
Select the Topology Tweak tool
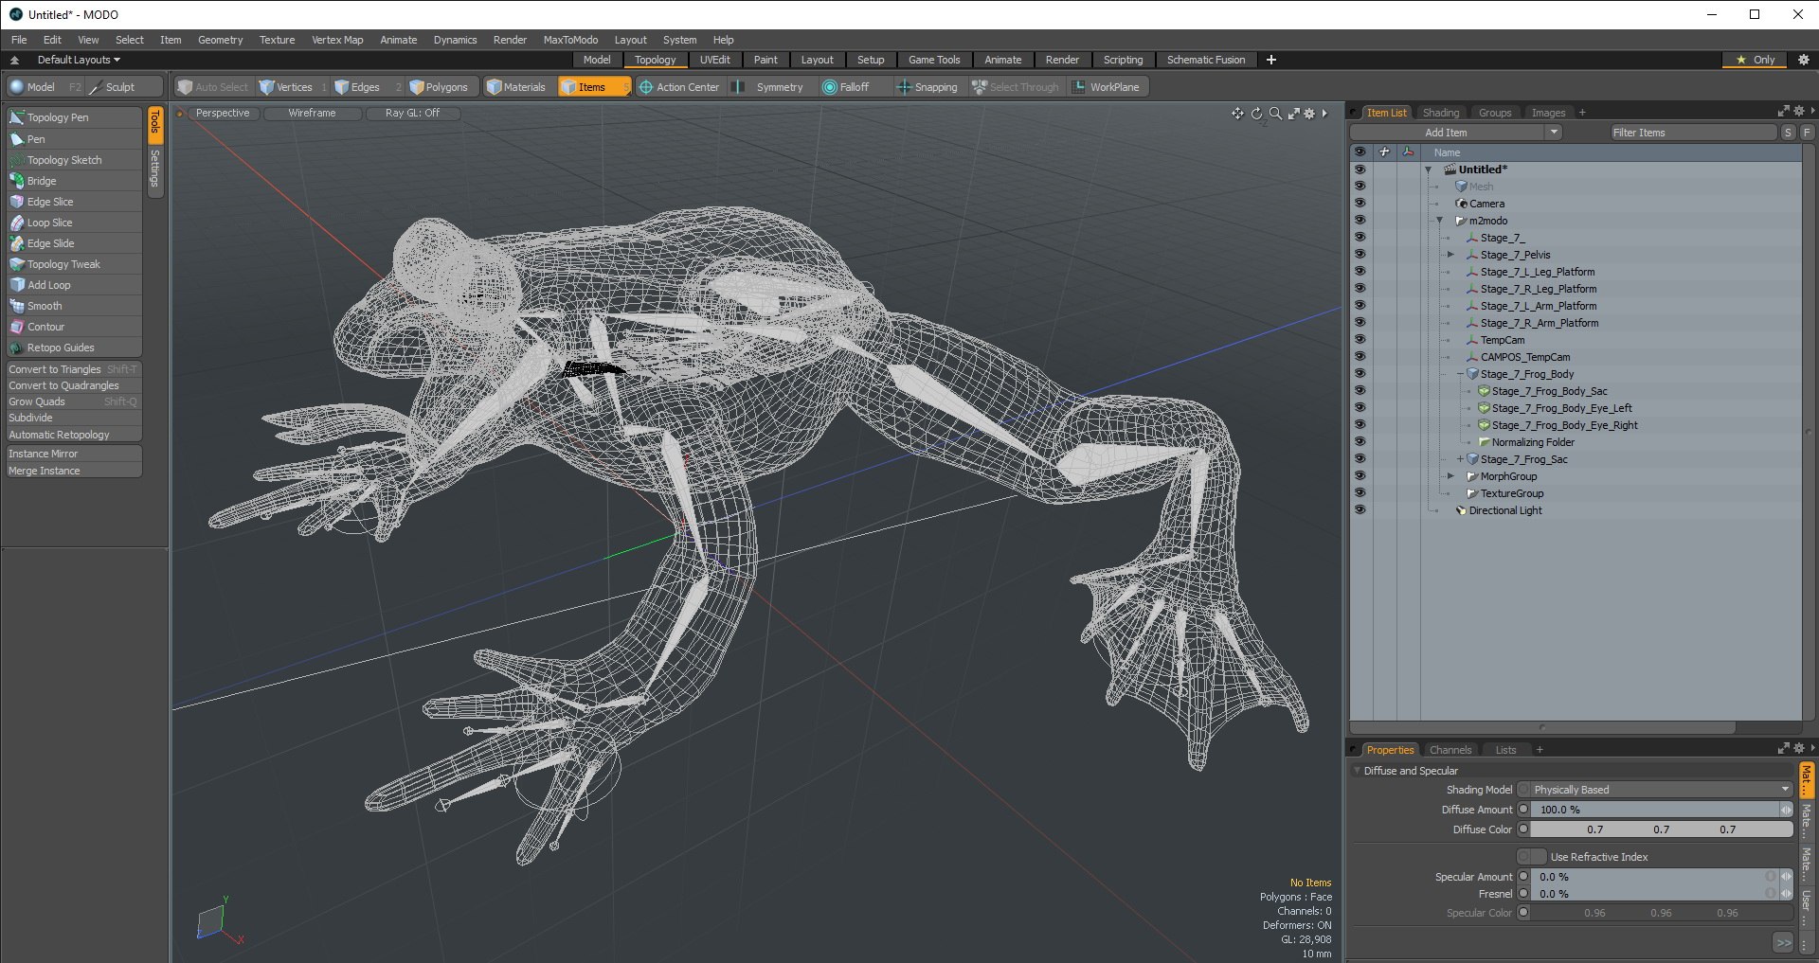pos(74,264)
